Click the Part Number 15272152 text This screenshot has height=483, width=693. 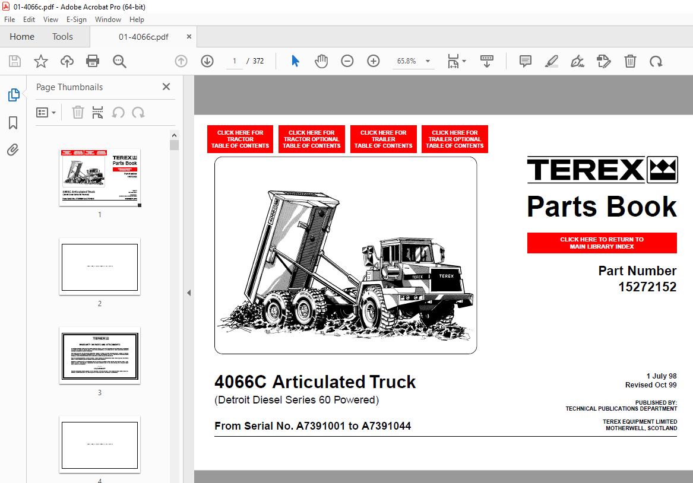[x=637, y=279]
